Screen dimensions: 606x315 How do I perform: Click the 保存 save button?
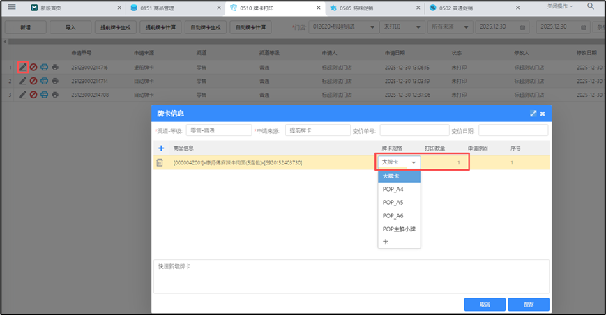pyautogui.click(x=528, y=305)
